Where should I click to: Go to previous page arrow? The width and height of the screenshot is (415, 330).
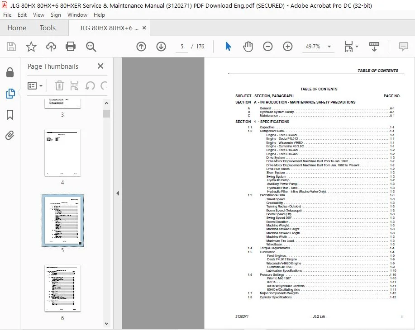coord(141,47)
